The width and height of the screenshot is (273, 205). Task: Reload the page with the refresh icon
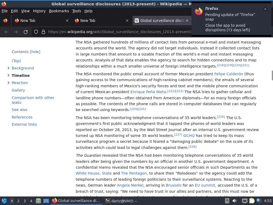pyautogui.click(x=26, y=32)
